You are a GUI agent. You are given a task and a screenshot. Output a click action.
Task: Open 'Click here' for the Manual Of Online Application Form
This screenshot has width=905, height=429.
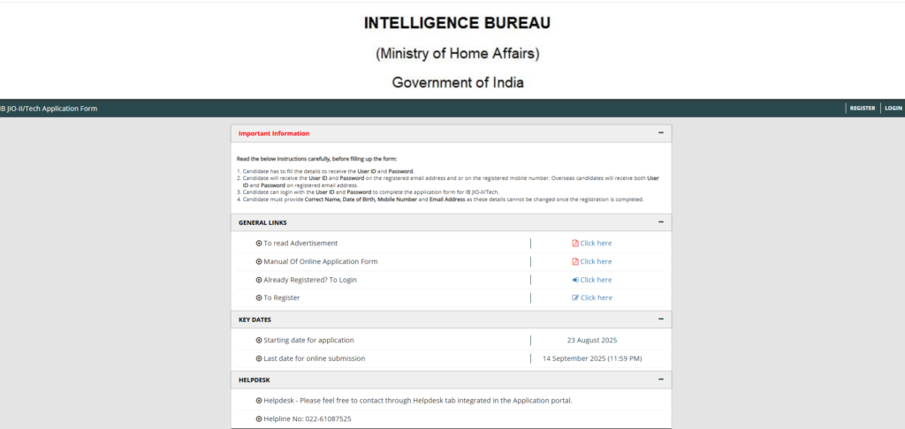coord(596,261)
